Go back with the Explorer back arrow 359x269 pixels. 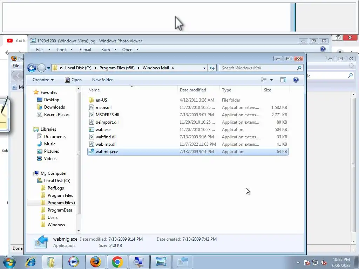[32, 68]
